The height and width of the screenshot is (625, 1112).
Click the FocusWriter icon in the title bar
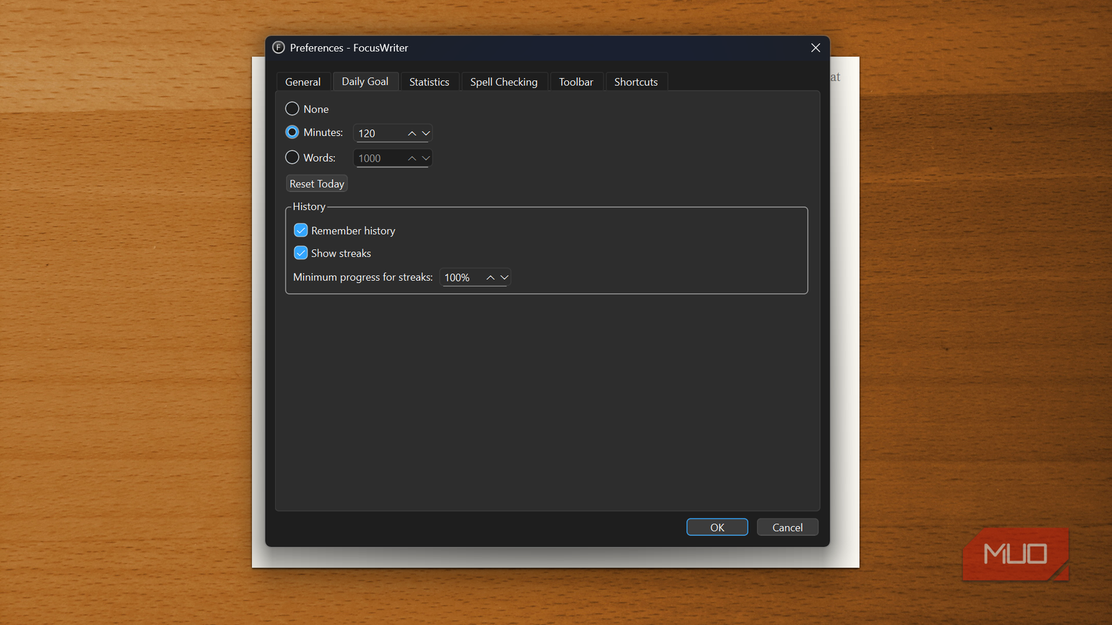click(x=278, y=48)
